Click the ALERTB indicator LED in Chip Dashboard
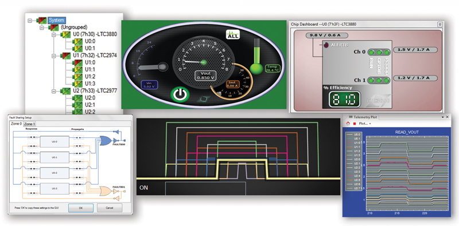459x226 pixels. (x=326, y=46)
